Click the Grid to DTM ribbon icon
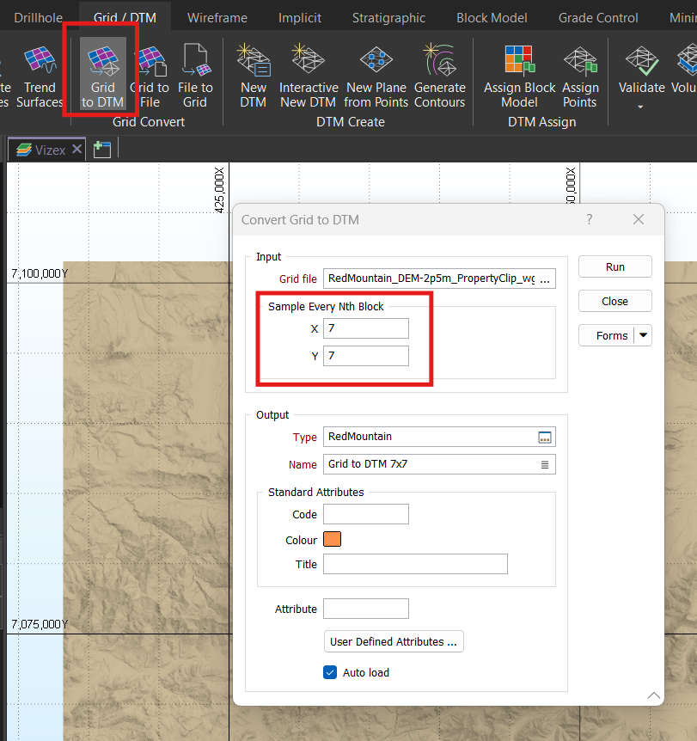This screenshot has width=697, height=741. pyautogui.click(x=102, y=77)
